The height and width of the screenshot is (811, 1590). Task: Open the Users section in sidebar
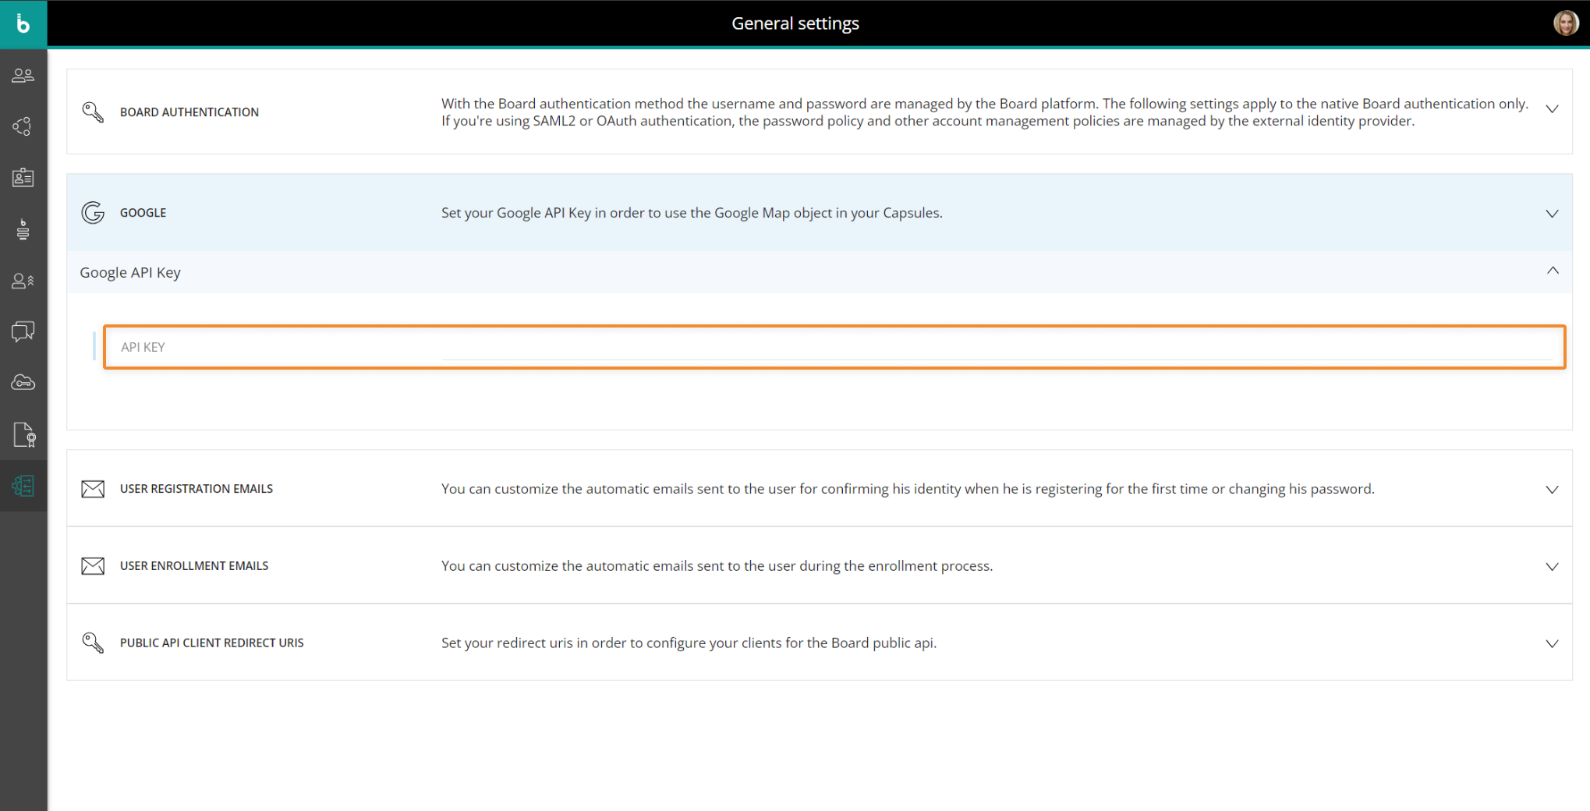[23, 76]
